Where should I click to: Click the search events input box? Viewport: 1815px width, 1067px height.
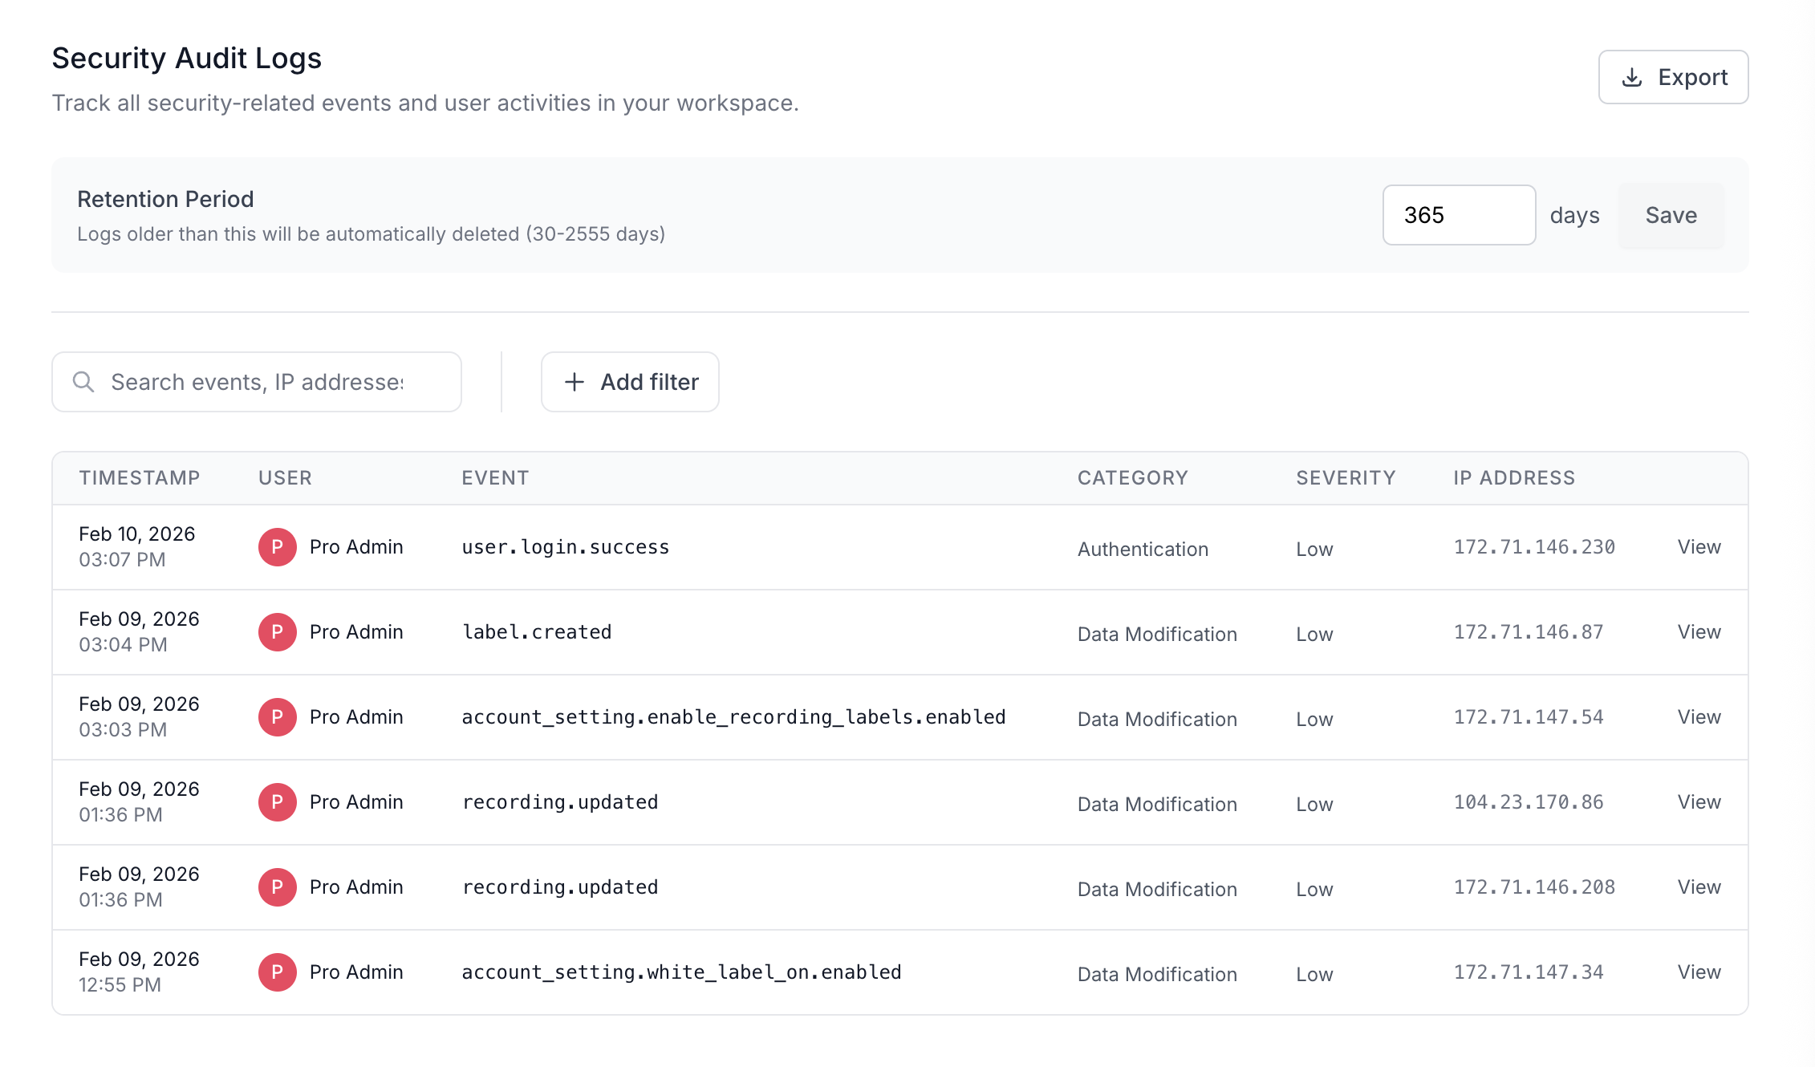click(257, 382)
